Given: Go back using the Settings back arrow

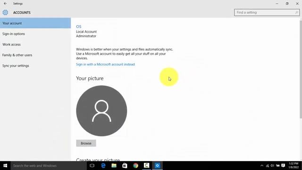Looking at the screenshot, I should 5,3.
